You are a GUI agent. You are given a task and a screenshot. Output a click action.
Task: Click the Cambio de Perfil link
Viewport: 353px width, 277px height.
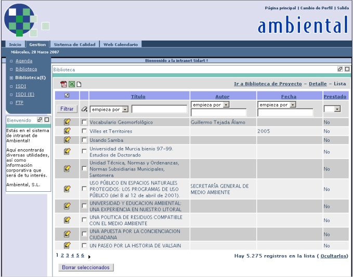(316, 8)
